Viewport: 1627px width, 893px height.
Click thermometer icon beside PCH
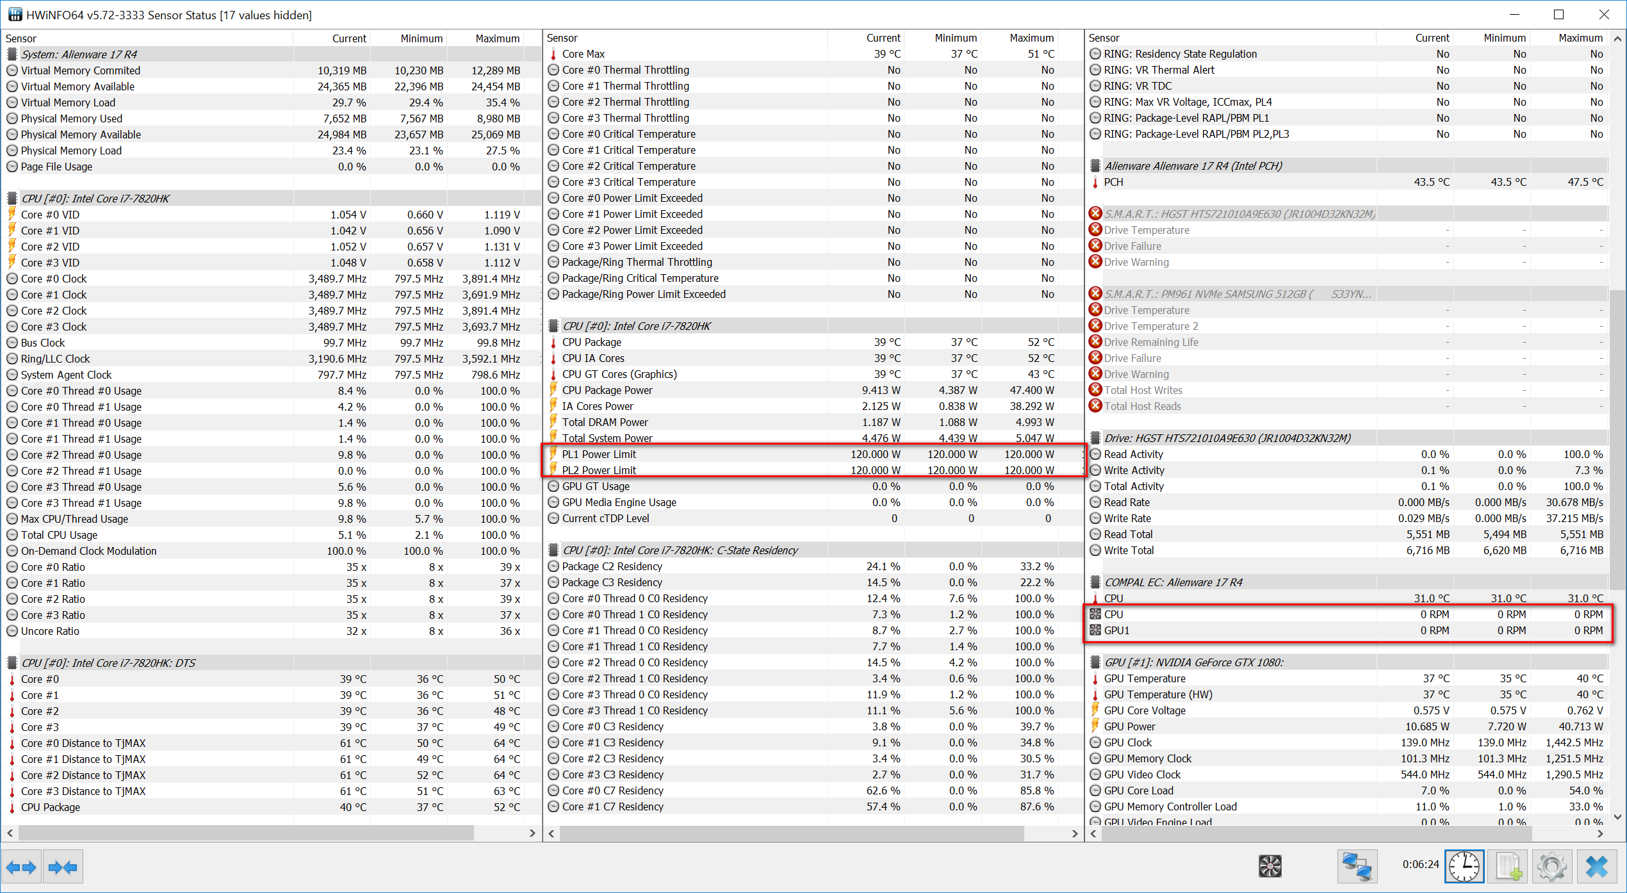(1095, 182)
